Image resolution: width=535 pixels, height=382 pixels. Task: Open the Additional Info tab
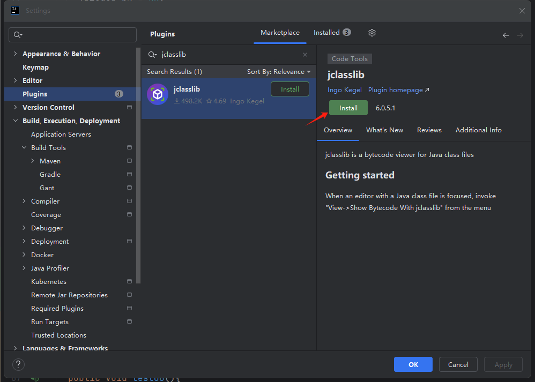pos(478,130)
